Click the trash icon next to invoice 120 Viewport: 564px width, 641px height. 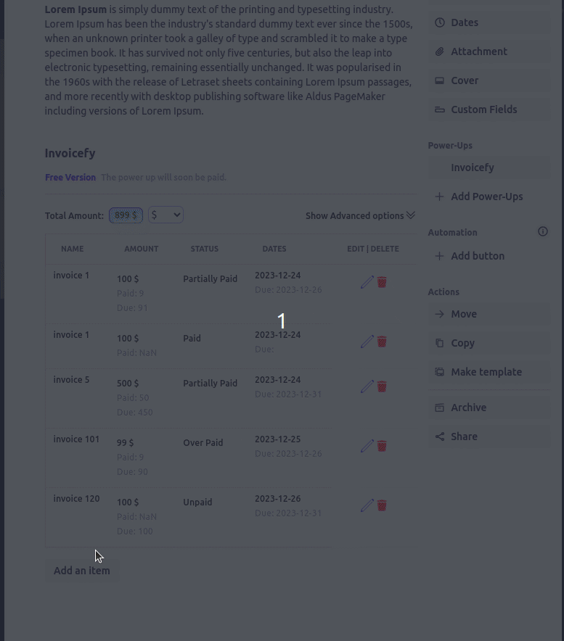point(382,505)
